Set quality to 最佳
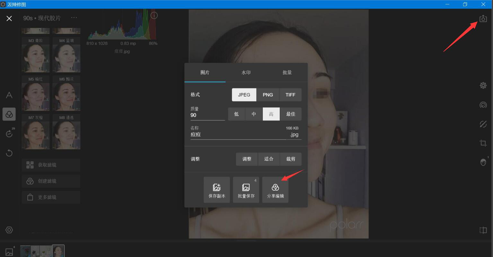This screenshot has height=257, width=493. pyautogui.click(x=291, y=114)
